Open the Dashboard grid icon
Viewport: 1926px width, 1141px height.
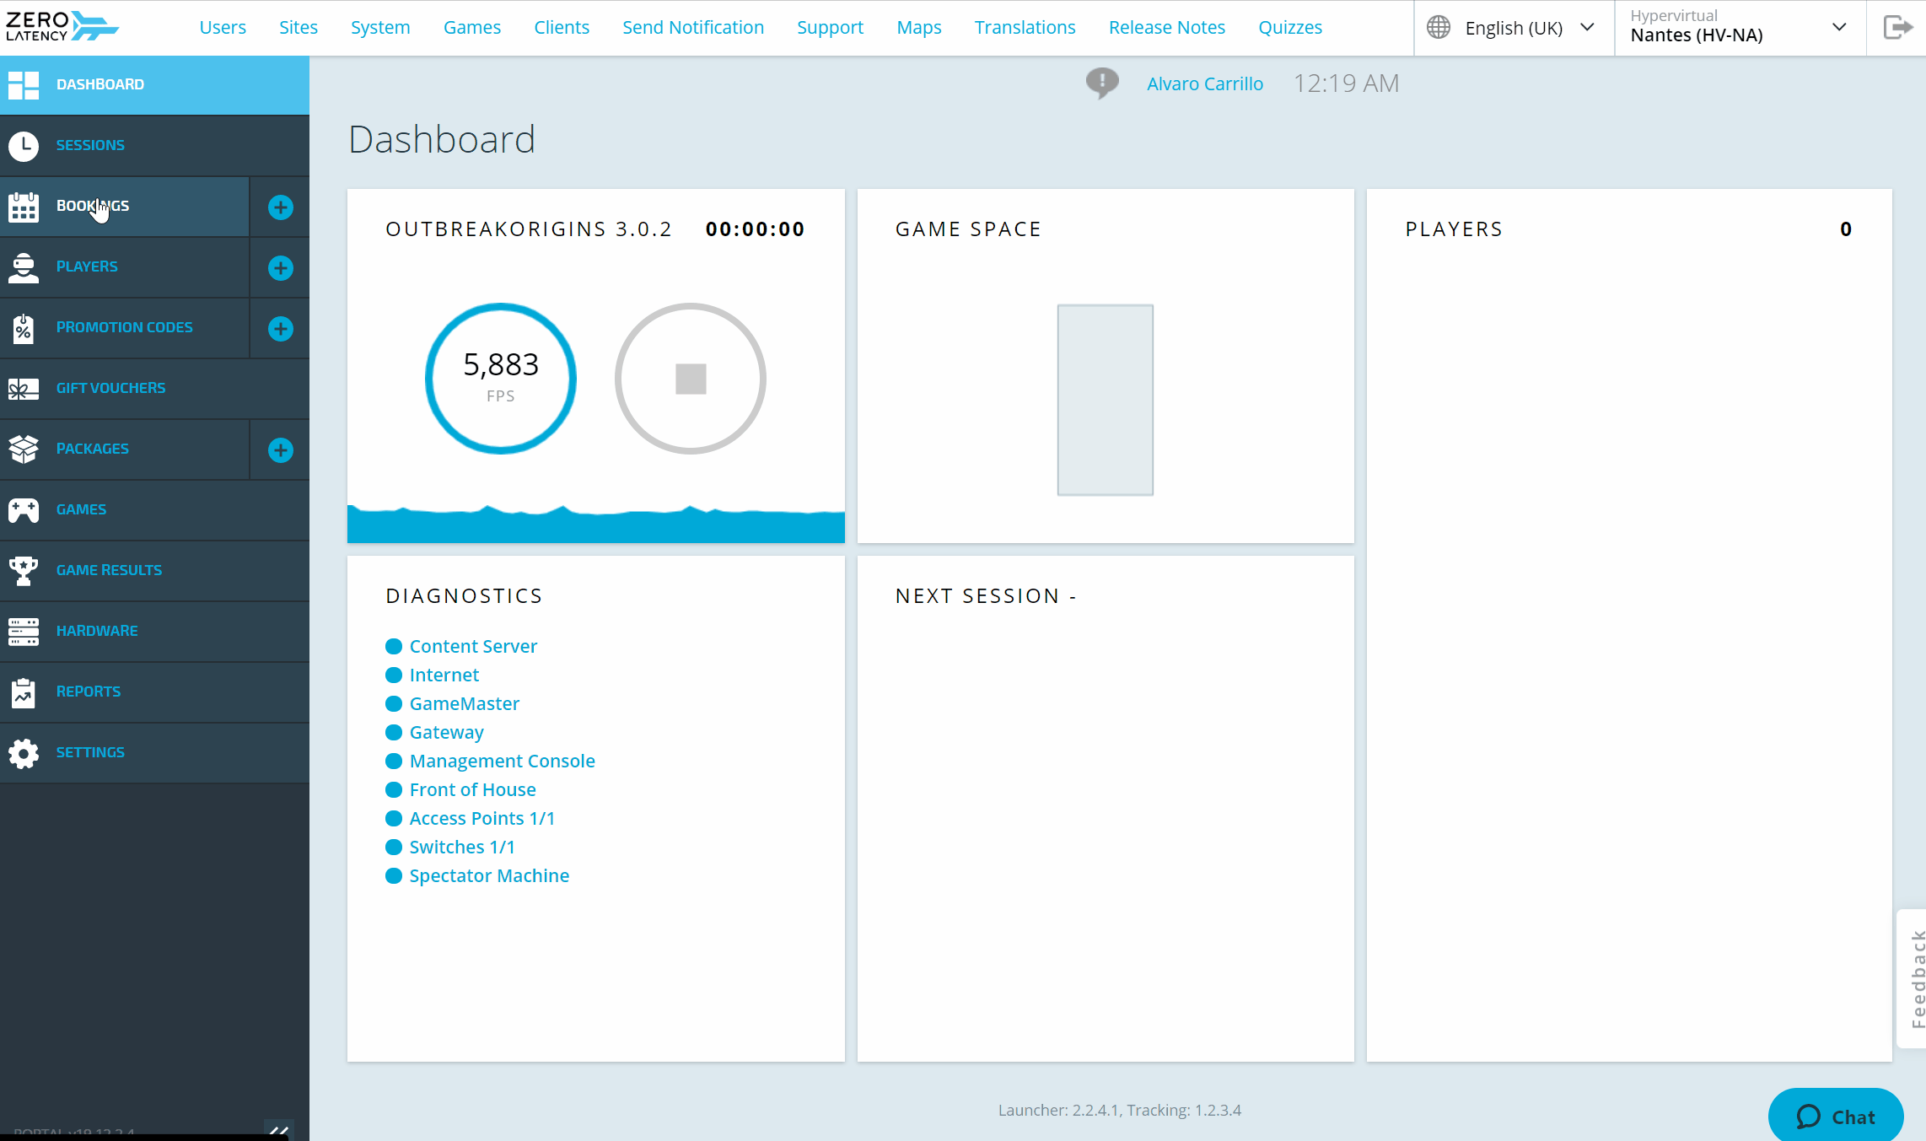tap(24, 84)
